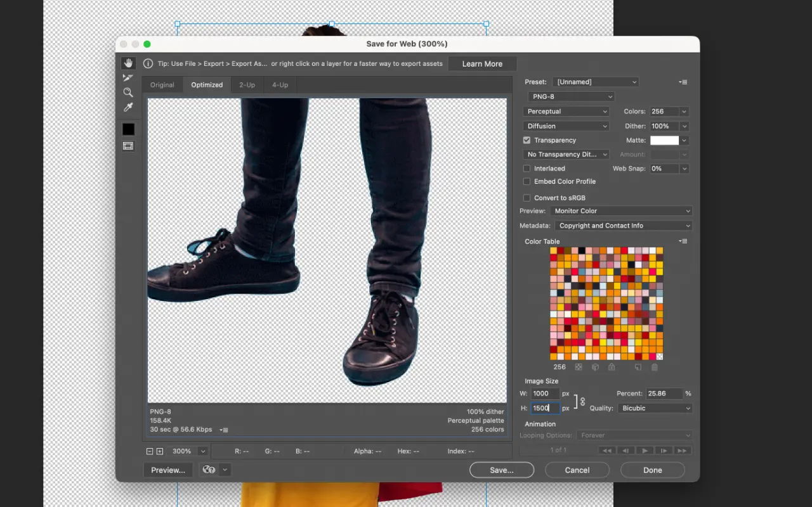This screenshot has height=507, width=812.
Task: Check Convert to sRGB
Action: [x=527, y=197]
